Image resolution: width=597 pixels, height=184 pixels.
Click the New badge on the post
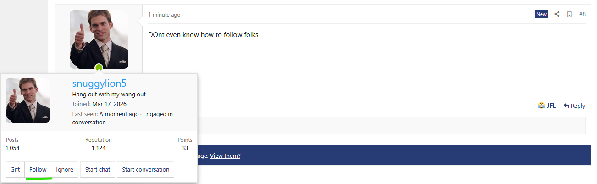(542, 14)
